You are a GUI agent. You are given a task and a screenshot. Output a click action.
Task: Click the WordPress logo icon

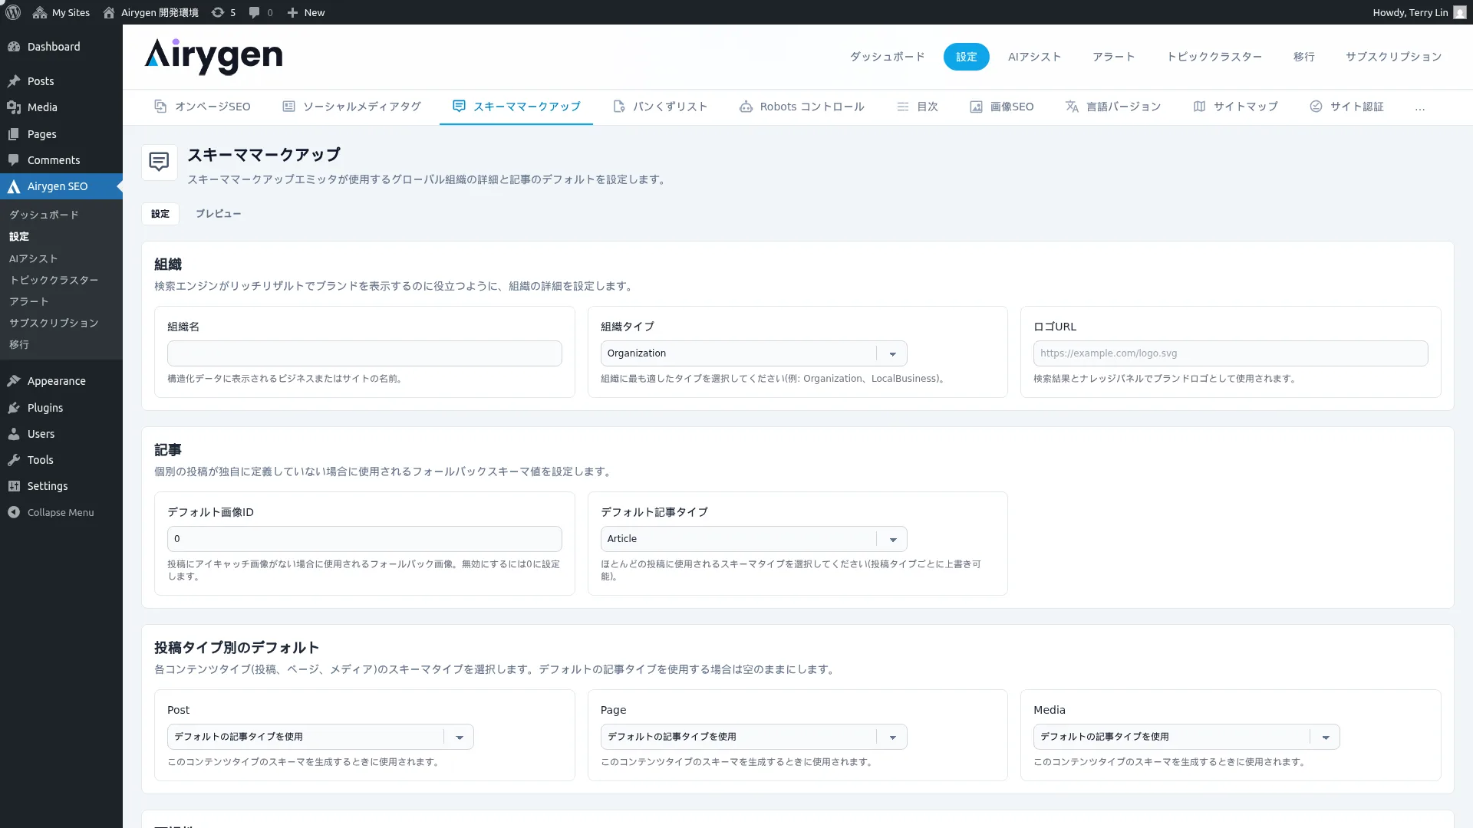point(13,12)
